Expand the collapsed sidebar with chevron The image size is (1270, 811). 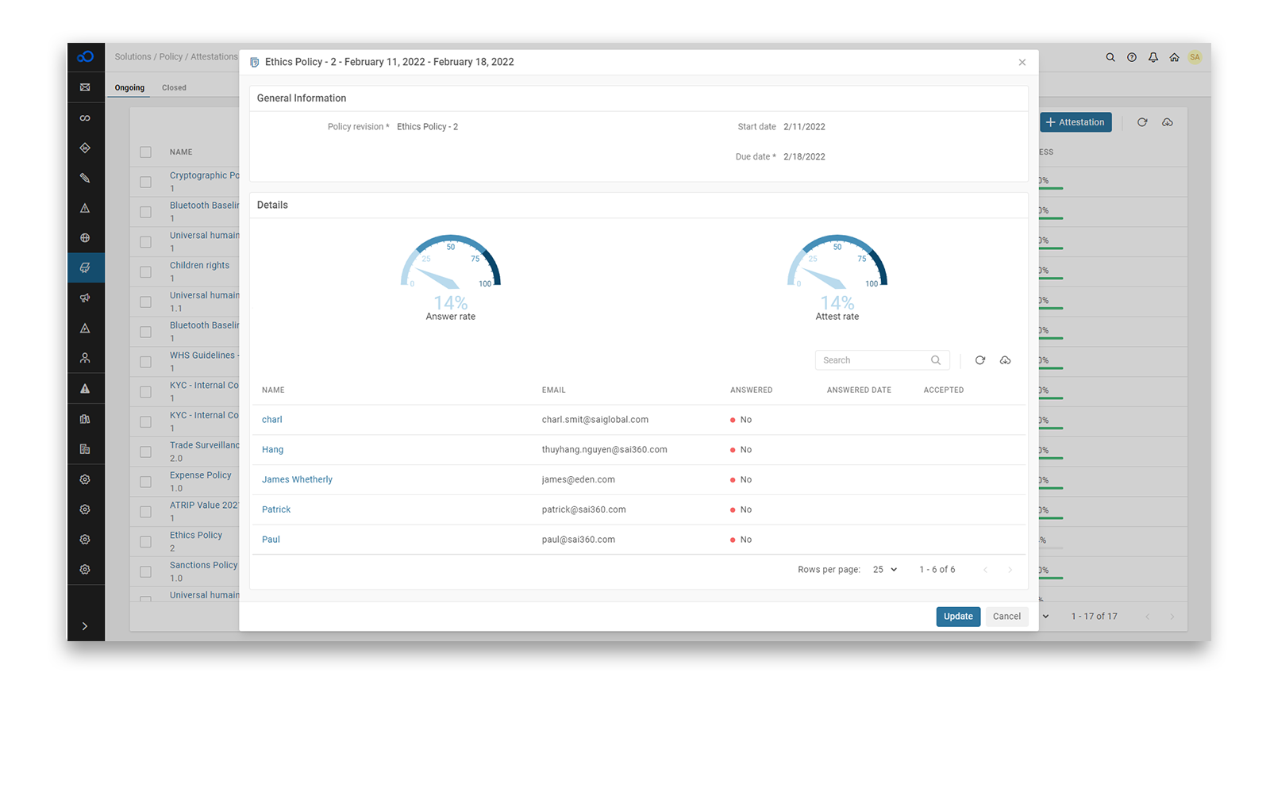86,625
